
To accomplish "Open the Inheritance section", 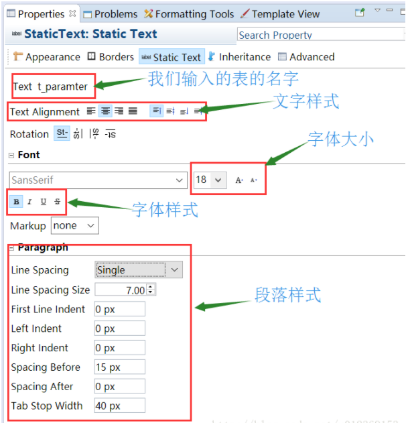I will coord(240,57).
